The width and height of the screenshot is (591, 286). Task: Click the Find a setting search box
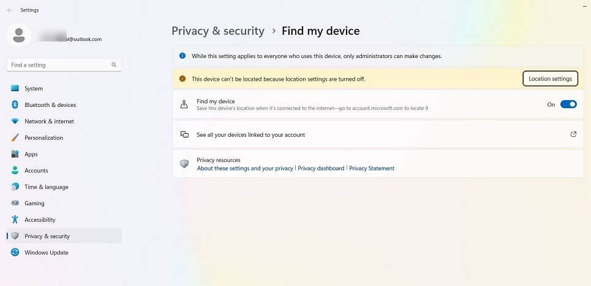click(x=60, y=65)
